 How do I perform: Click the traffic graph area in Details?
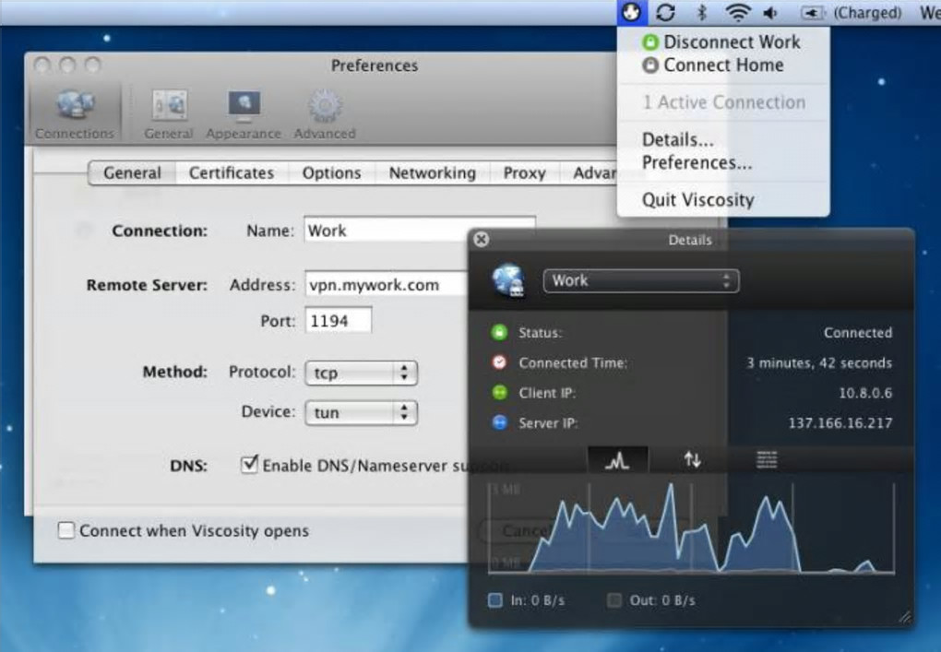(692, 529)
